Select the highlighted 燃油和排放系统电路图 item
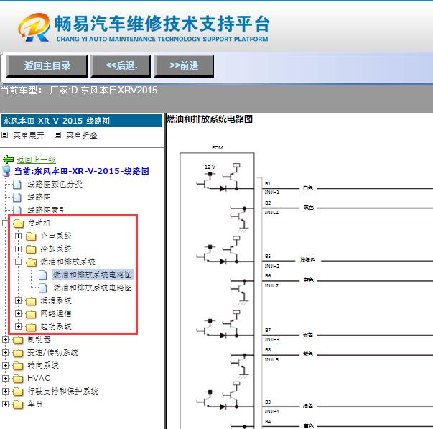This screenshot has height=429, width=433. 93,275
